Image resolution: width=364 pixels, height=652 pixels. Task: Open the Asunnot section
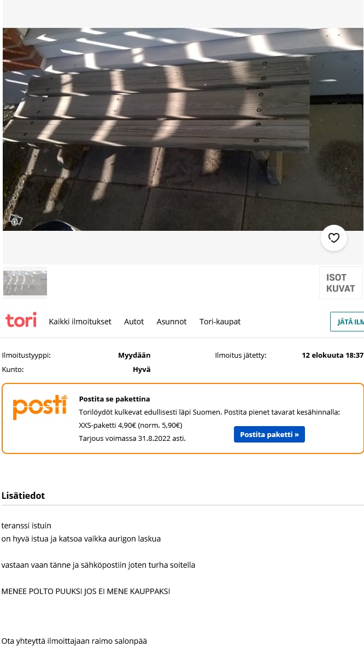coord(172,322)
